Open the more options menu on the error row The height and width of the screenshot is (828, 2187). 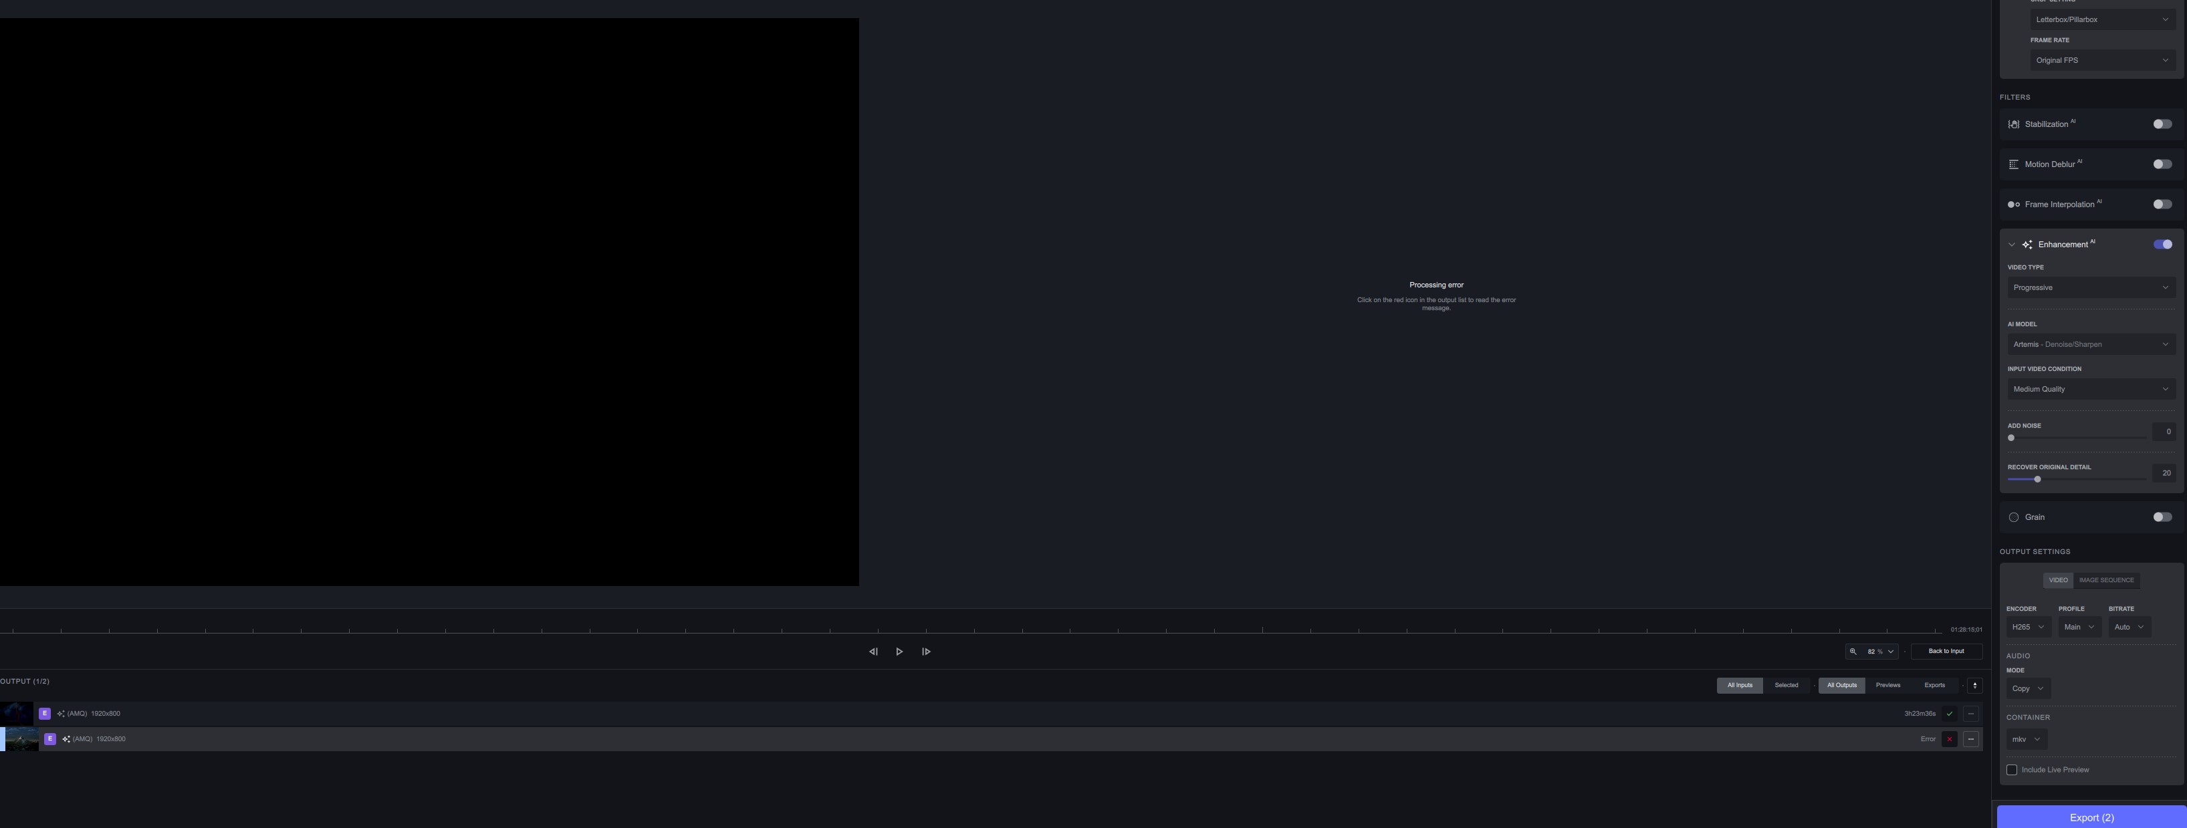click(x=1971, y=739)
